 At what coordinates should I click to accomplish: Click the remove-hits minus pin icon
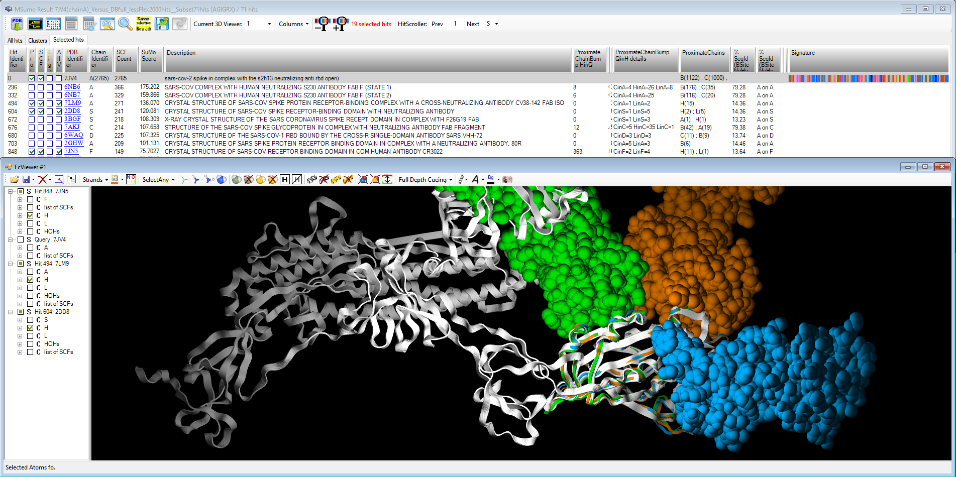click(322, 24)
